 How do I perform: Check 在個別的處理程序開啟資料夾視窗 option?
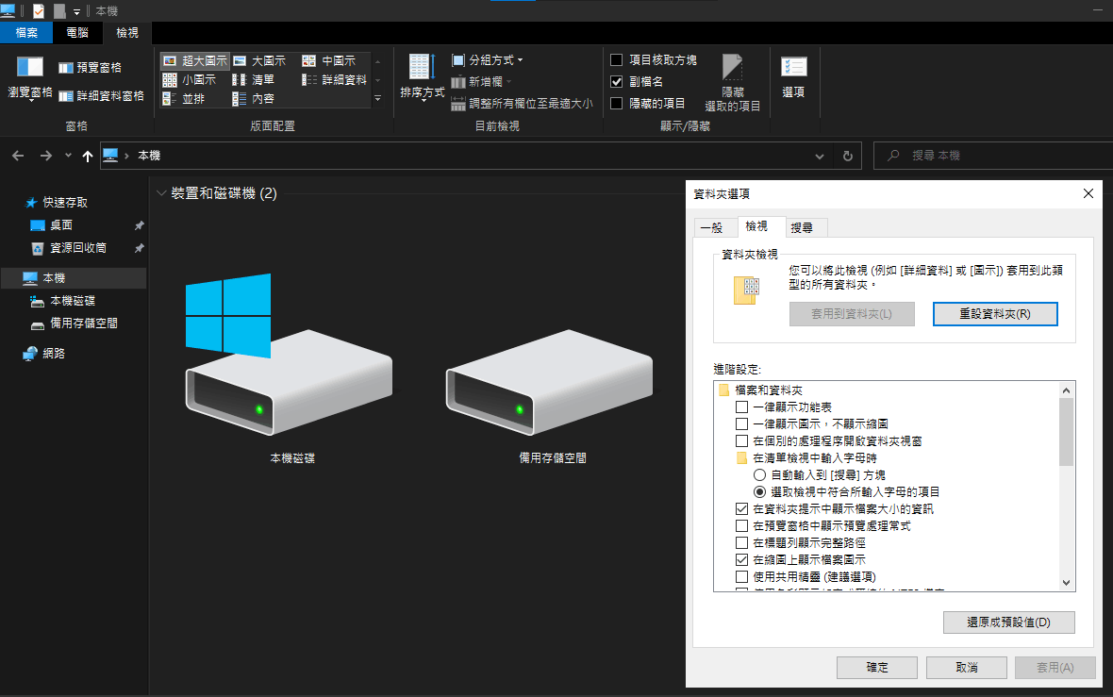pyautogui.click(x=741, y=440)
